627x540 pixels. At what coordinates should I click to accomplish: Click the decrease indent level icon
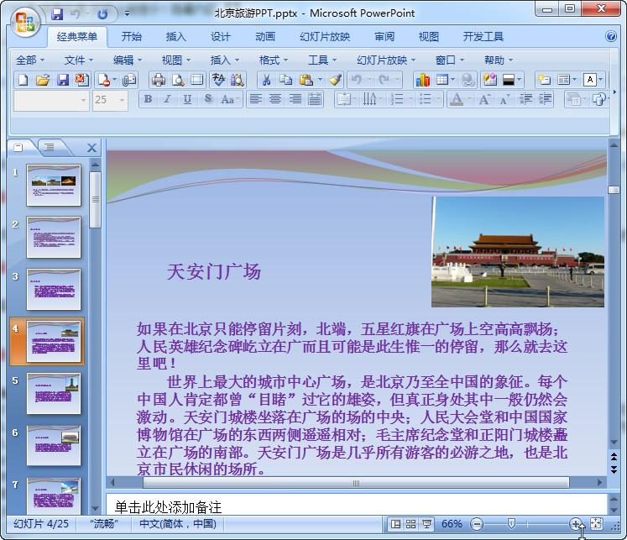pos(525,99)
